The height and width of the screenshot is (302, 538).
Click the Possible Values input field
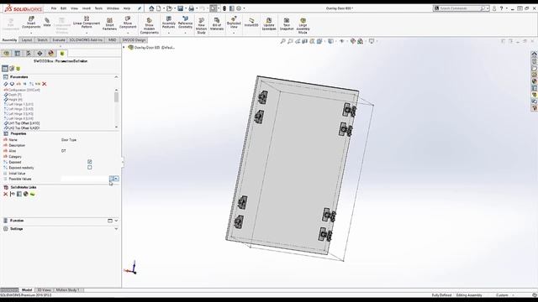85,179
